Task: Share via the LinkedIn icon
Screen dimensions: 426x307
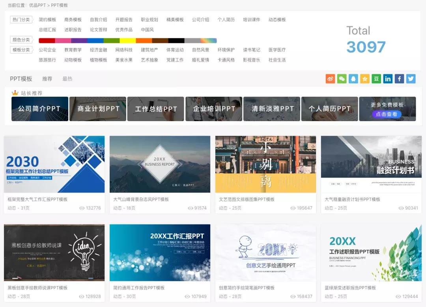Action: 388,79
